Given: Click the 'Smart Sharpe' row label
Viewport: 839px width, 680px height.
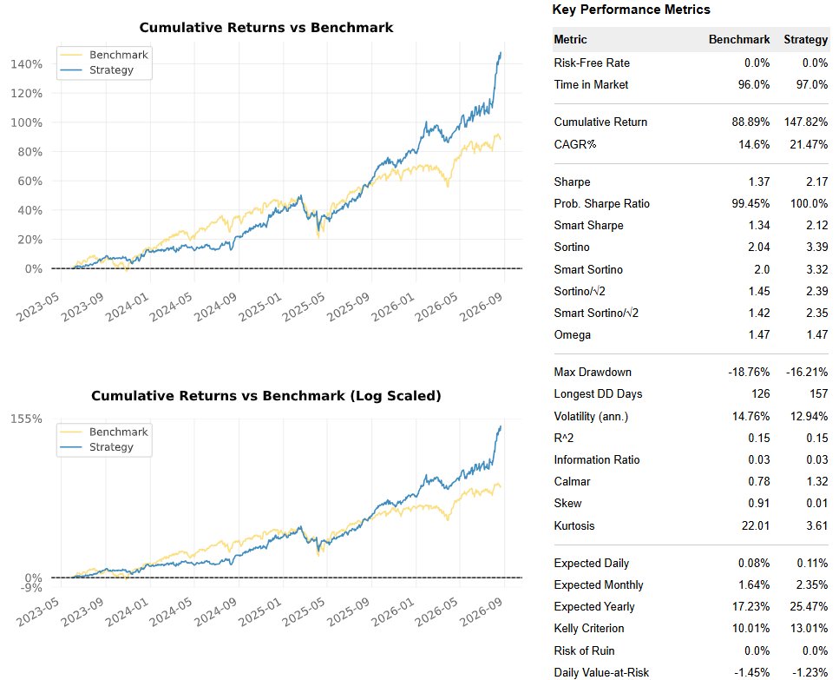Looking at the screenshot, I should tap(588, 226).
